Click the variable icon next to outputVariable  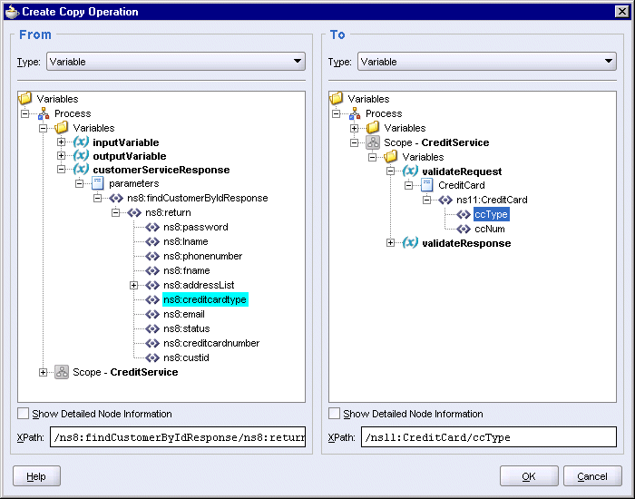81,156
